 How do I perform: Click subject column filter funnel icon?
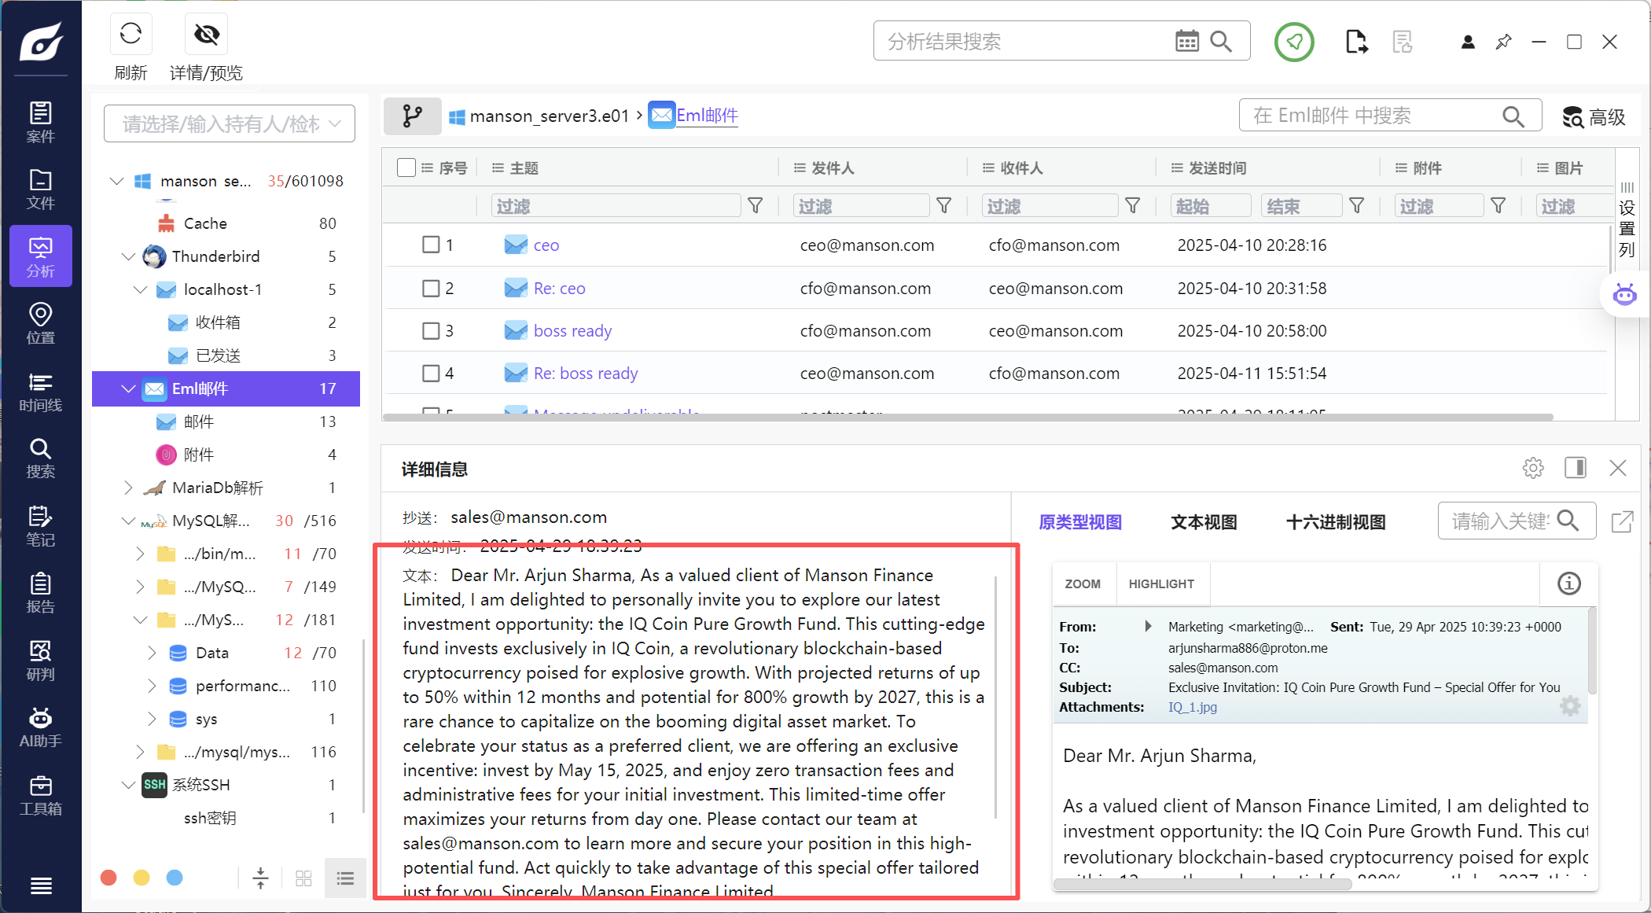(x=755, y=206)
